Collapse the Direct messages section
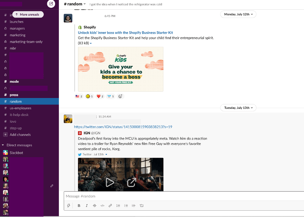Viewport: 304px width, 217px height. [3, 145]
